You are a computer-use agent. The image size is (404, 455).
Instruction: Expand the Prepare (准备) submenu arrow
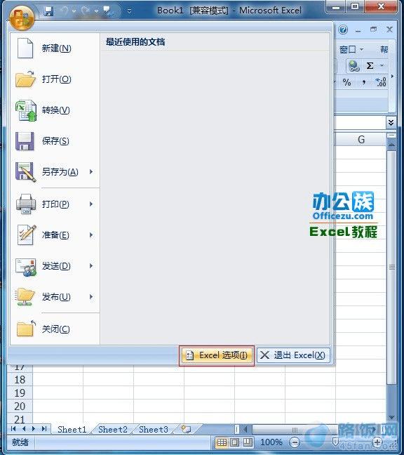91,235
